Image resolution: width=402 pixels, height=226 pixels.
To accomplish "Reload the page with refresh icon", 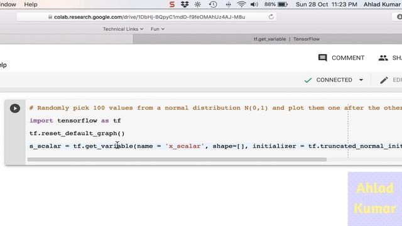I will coord(271,17).
